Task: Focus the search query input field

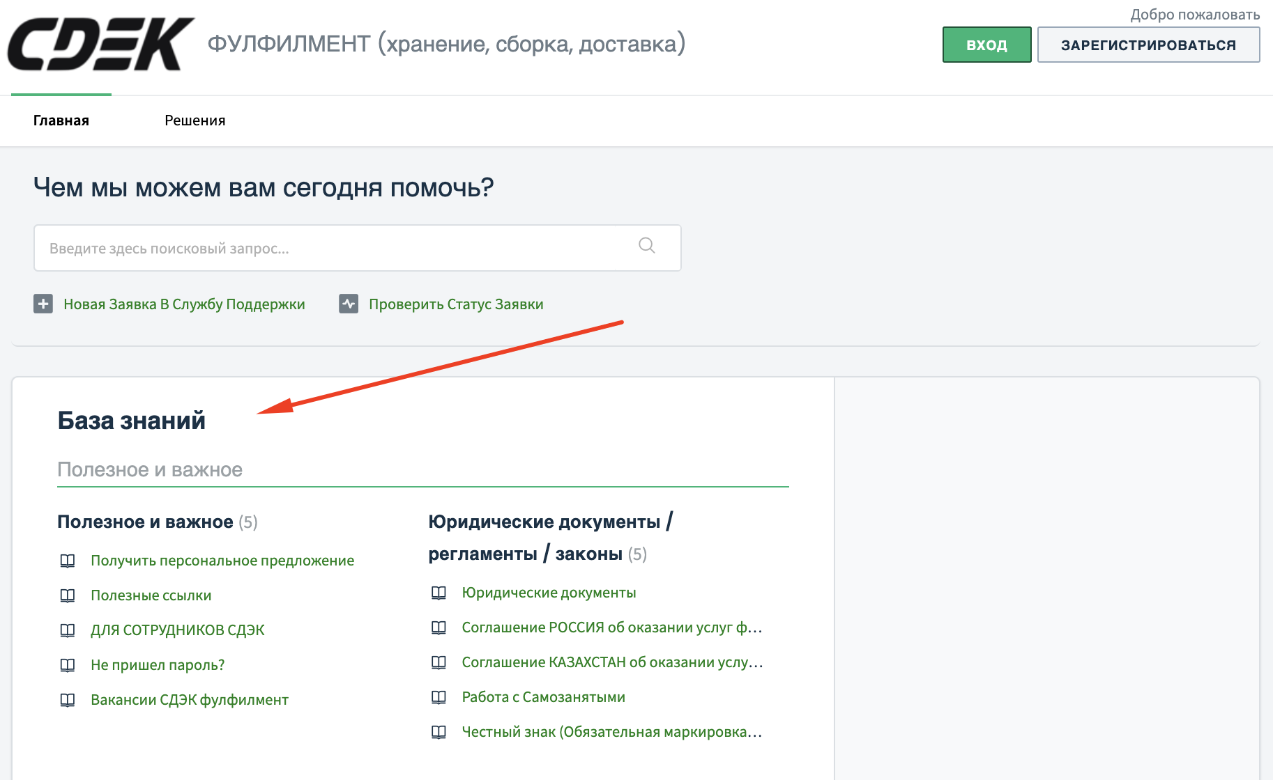Action: [x=358, y=248]
